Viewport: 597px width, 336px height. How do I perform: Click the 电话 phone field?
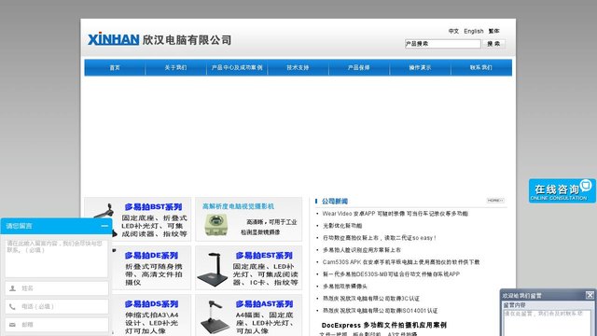click(56, 306)
